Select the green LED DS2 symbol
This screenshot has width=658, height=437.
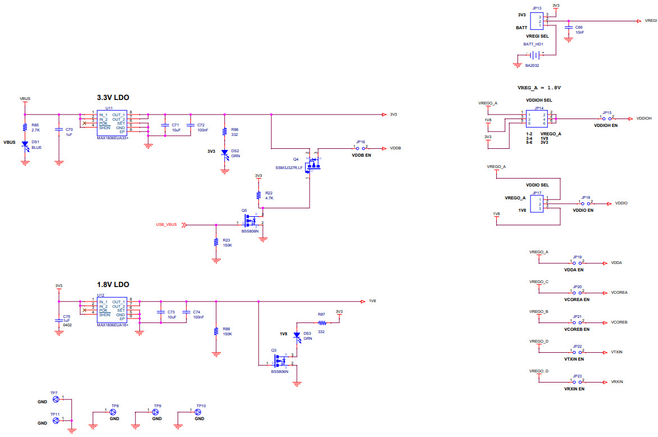225,152
